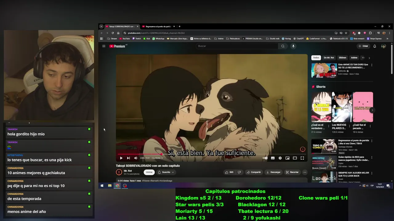Viewport: 394px width, 221px height.
Task: Open 'Este ANIME ES TAN DURO' video thumbnail
Action: (324, 70)
